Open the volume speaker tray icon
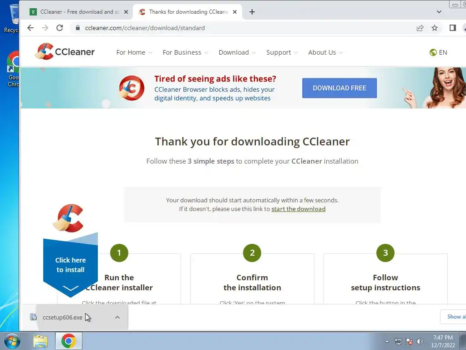Image resolution: width=466 pixels, height=350 pixels. point(420,342)
